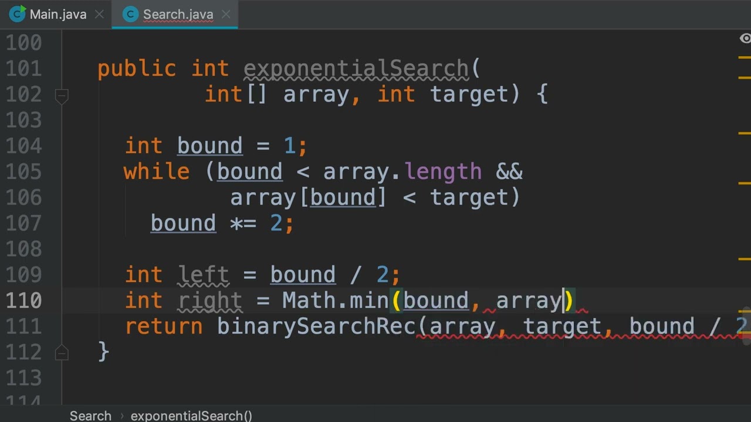This screenshot has width=751, height=422.
Task: Place cursor on 'int[] array' parameter
Action: 277,95
